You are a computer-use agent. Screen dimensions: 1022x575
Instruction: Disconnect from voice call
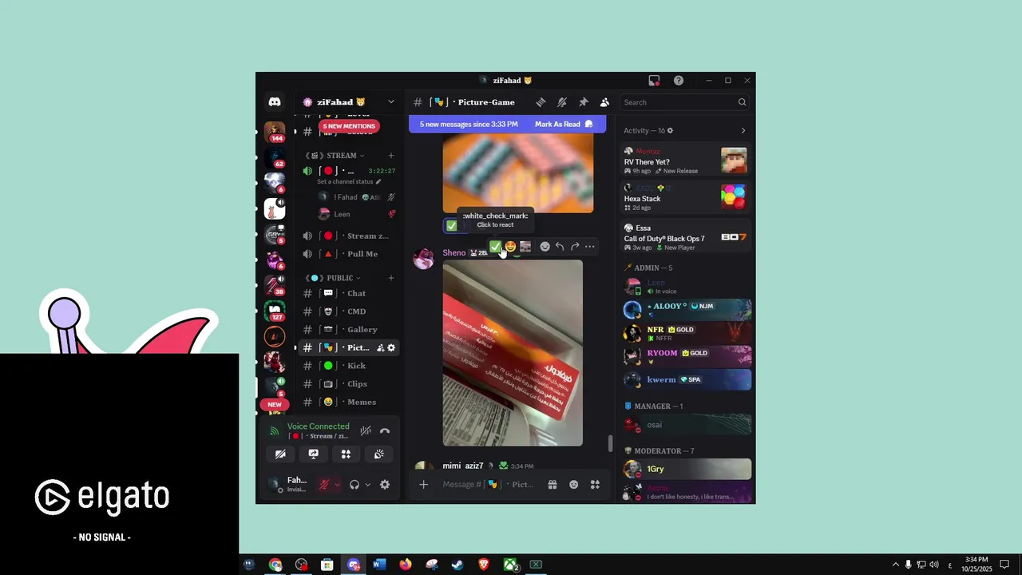point(385,430)
